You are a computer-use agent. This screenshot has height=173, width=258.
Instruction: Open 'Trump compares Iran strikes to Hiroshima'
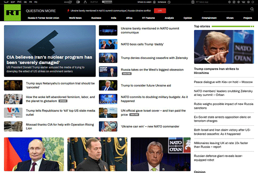point(216,71)
